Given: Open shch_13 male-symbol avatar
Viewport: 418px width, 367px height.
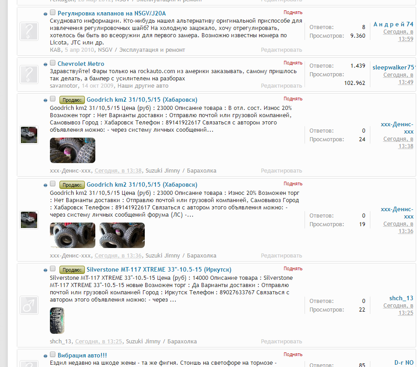Looking at the screenshot, I should (x=29, y=305).
